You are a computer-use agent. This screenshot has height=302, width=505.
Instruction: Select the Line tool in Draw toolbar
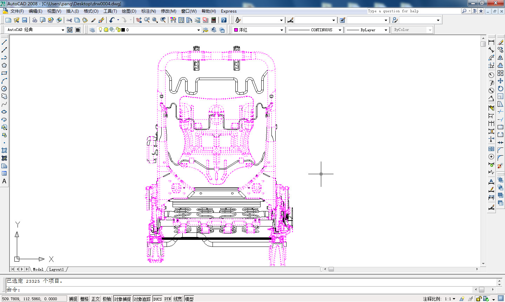4,42
